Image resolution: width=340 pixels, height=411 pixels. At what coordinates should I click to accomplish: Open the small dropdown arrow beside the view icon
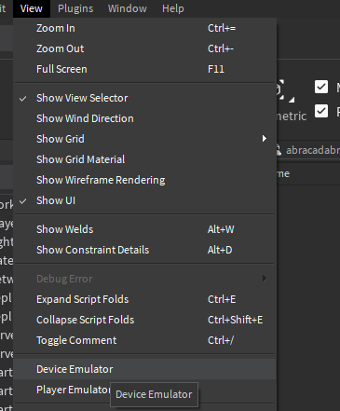tap(292, 100)
